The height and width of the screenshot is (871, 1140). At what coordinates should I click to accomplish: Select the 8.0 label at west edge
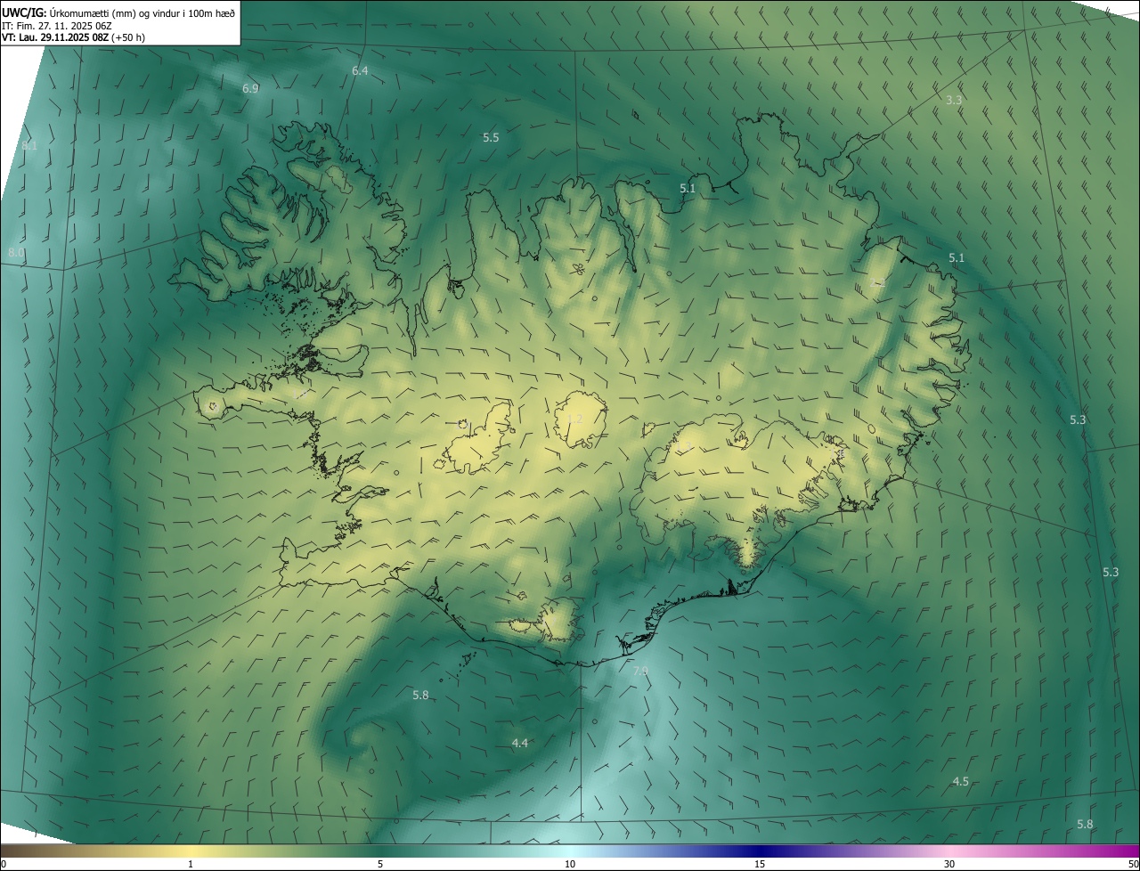16,253
